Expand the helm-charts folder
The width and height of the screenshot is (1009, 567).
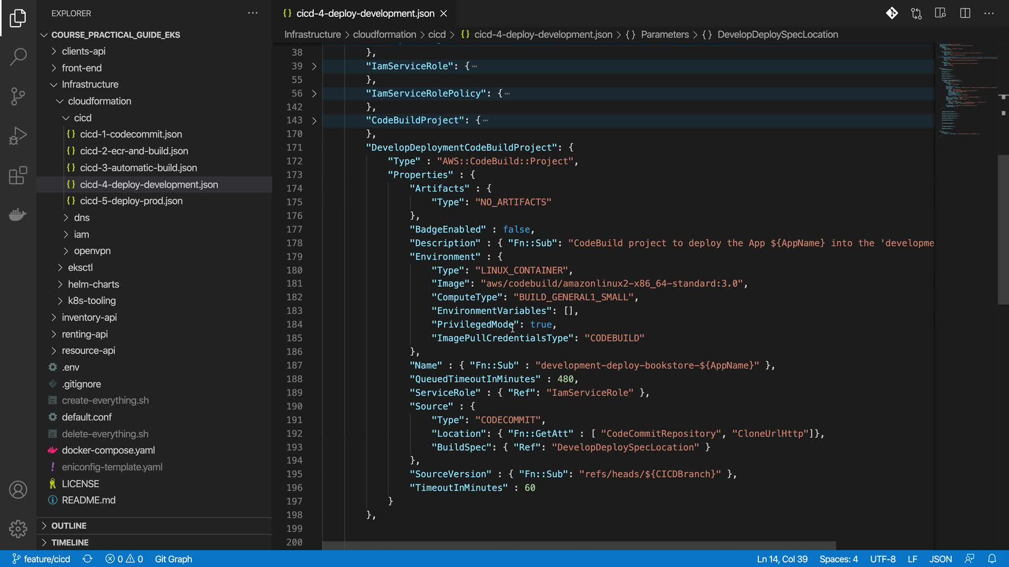pos(93,284)
